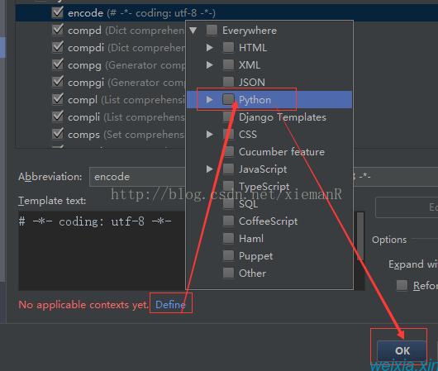Check the HTML context box
The height and width of the screenshot is (371, 438).
point(228,47)
